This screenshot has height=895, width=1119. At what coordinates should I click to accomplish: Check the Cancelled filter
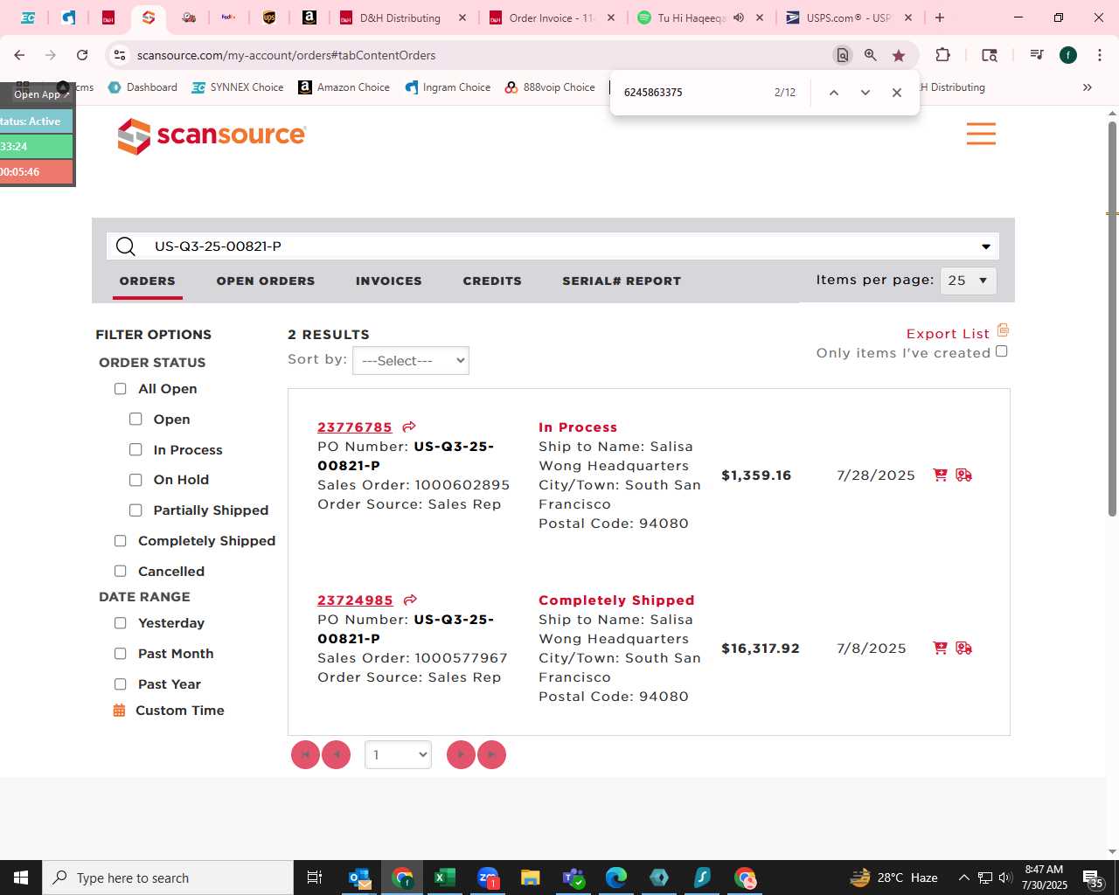[121, 572]
